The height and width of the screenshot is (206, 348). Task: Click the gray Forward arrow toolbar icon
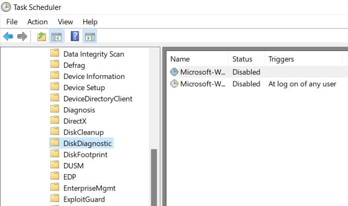point(22,36)
